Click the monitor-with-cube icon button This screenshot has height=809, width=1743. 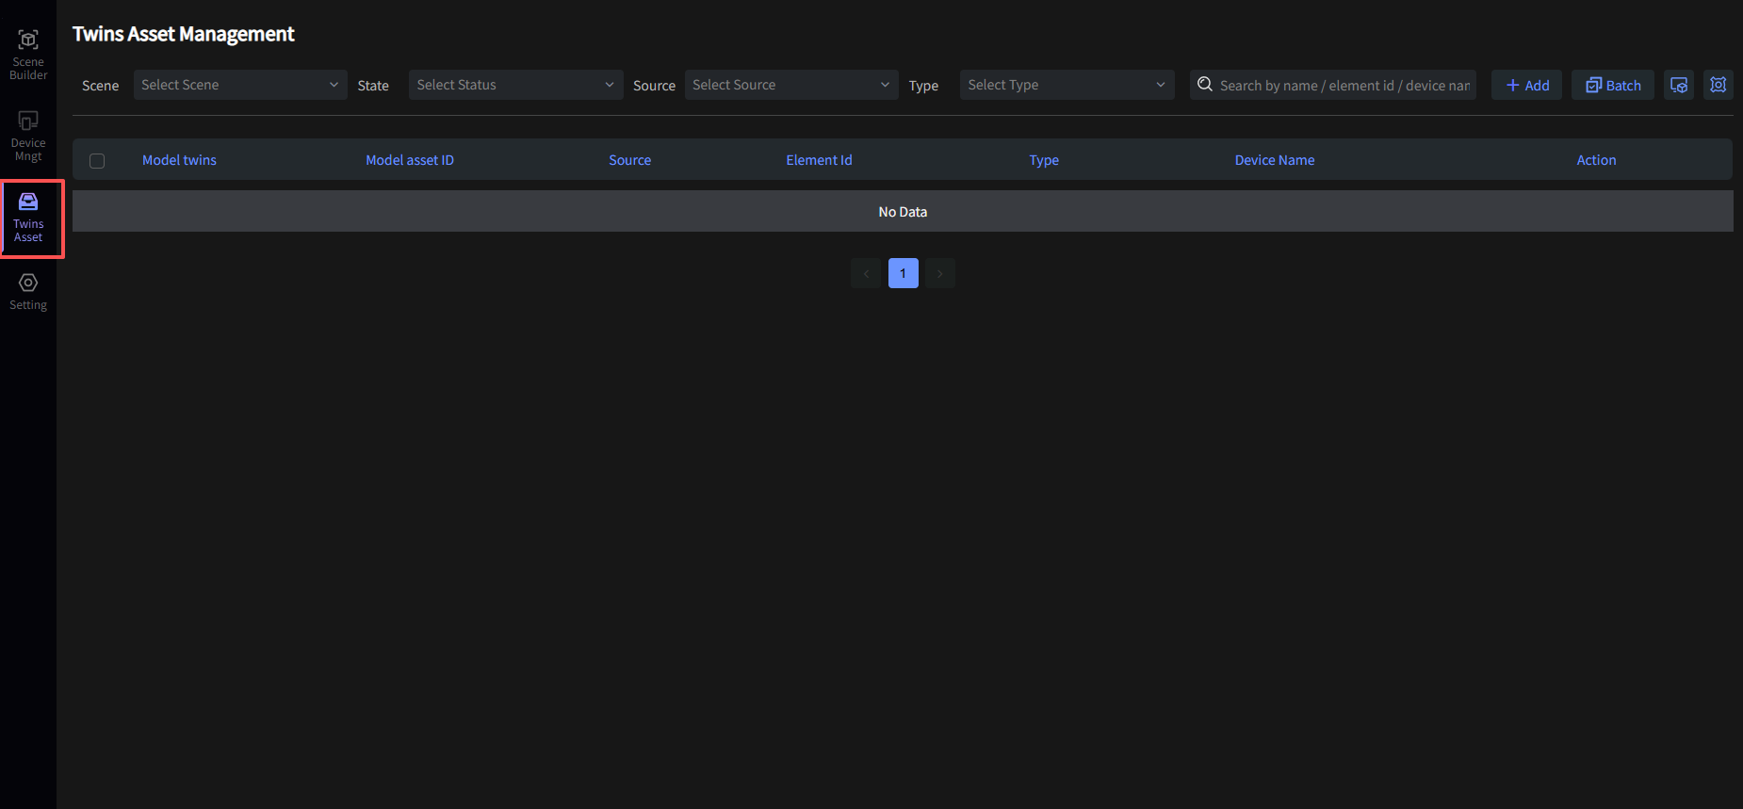(x=1679, y=85)
